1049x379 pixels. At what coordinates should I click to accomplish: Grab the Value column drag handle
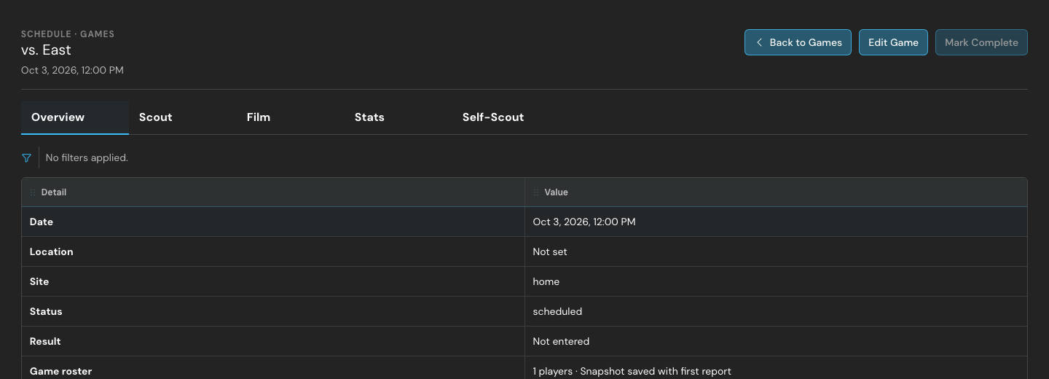537,192
